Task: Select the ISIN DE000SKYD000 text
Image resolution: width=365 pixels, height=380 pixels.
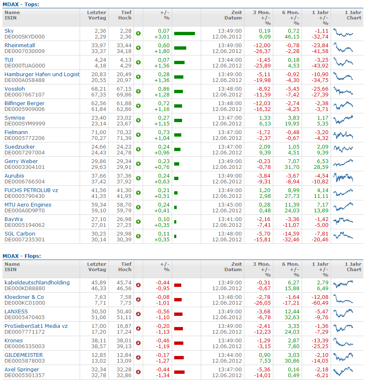Action: pos(24,37)
